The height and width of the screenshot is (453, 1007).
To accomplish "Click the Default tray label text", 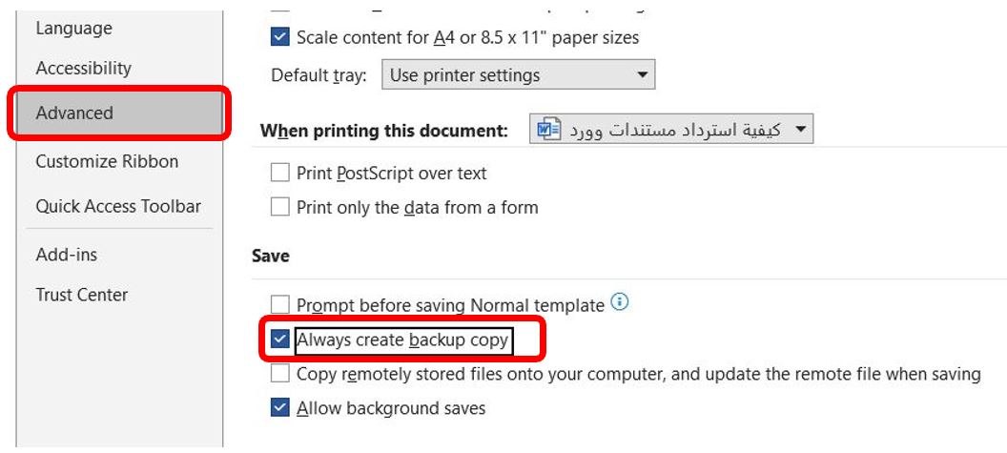I will (319, 75).
